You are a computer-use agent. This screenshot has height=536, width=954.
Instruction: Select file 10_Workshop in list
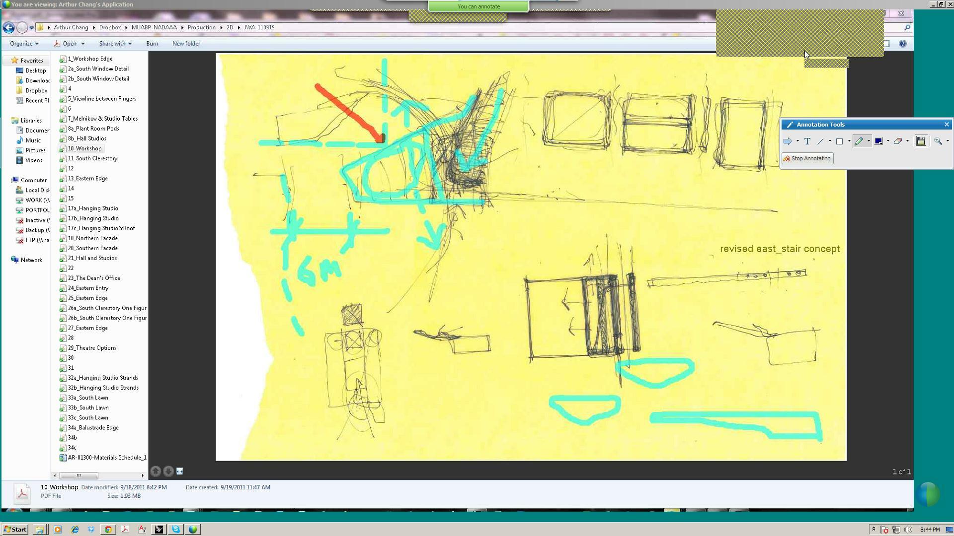(81, 148)
